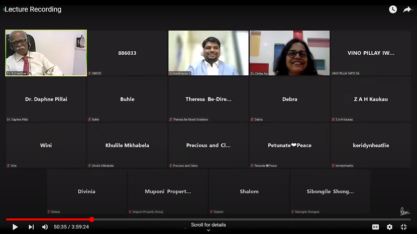Select the Khulile Mkhabela participant tile
The width and height of the screenshot is (417, 234).
pyautogui.click(x=127, y=145)
